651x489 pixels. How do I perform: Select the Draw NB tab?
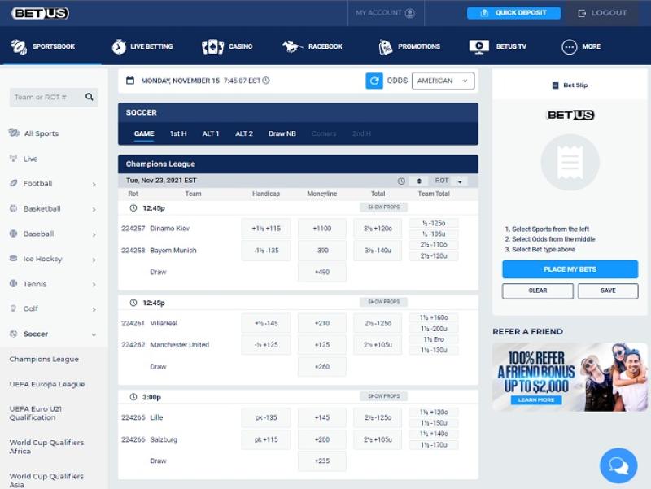pyautogui.click(x=282, y=133)
